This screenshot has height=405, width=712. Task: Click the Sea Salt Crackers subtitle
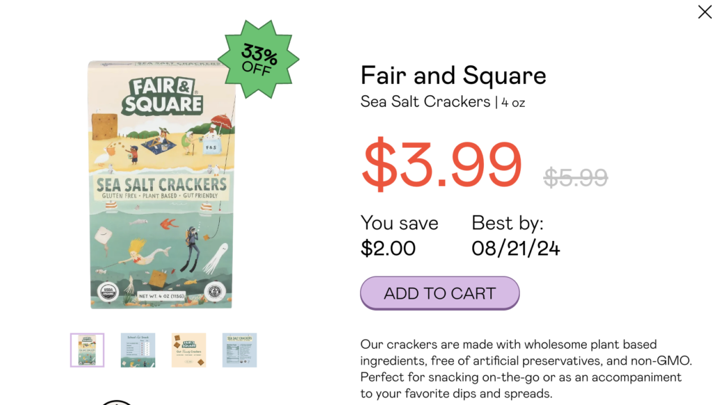[425, 102]
